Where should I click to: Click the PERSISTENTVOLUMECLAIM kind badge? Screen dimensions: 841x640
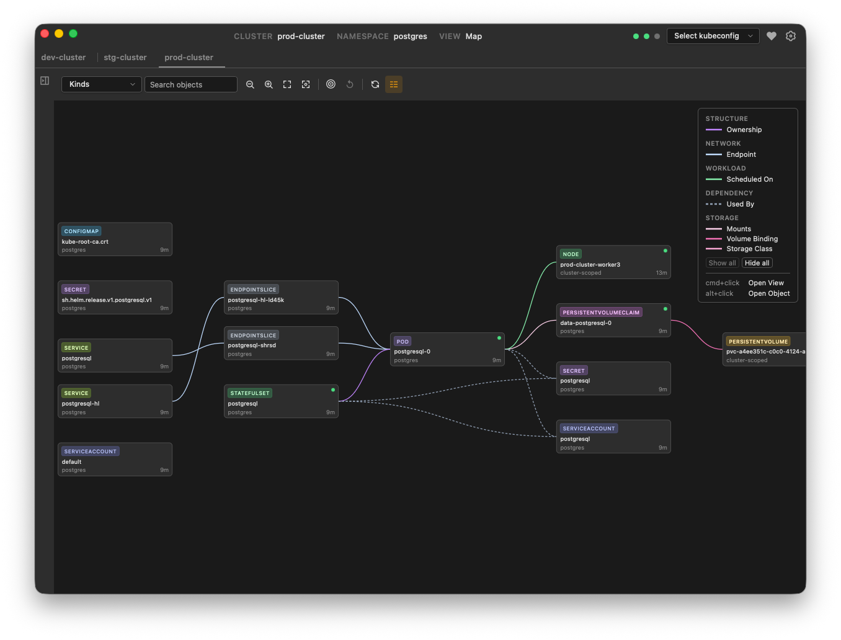tap(601, 313)
